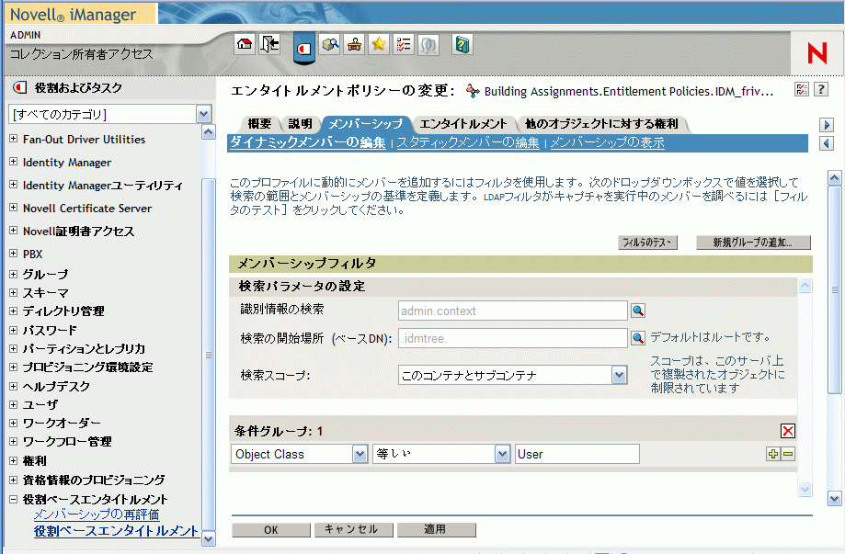Add a condition row with plus icon

[x=773, y=454]
